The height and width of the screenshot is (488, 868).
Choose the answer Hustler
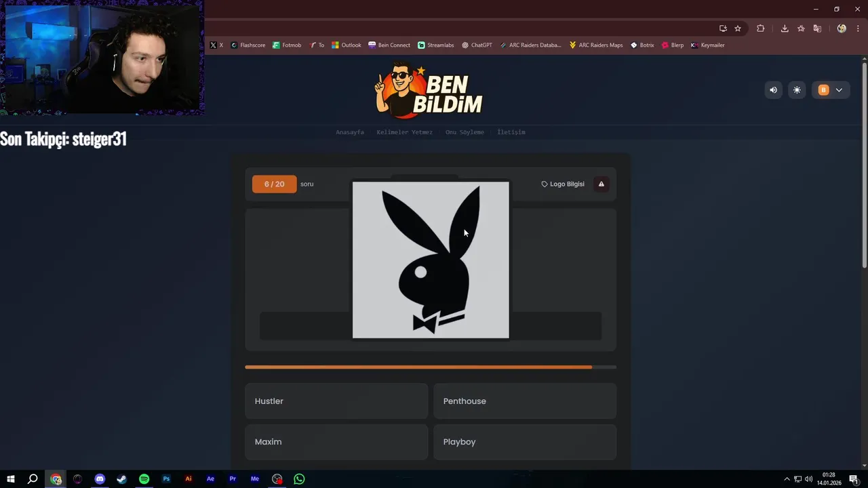[336, 401]
